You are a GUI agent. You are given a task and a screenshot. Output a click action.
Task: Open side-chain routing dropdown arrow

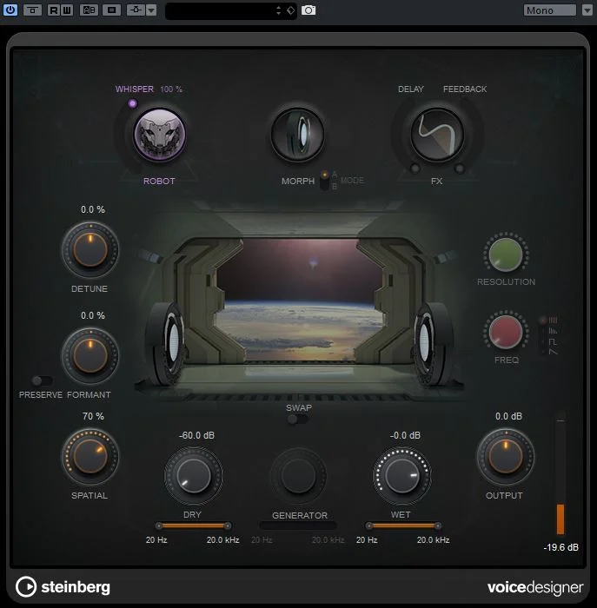point(151,10)
